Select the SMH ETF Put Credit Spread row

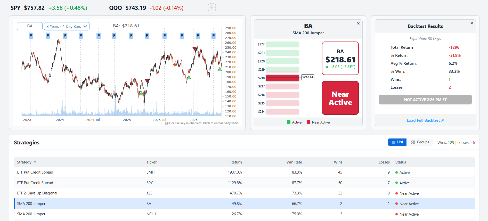point(244,172)
